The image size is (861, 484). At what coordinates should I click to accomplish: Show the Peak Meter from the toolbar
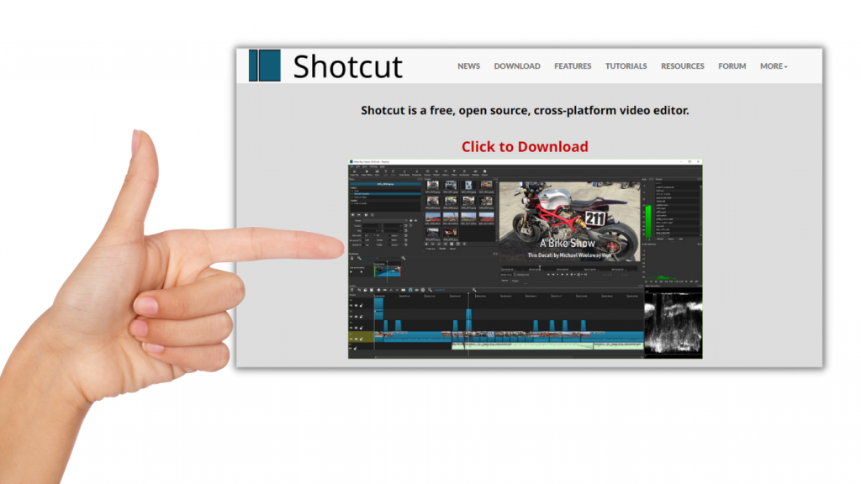point(404,172)
